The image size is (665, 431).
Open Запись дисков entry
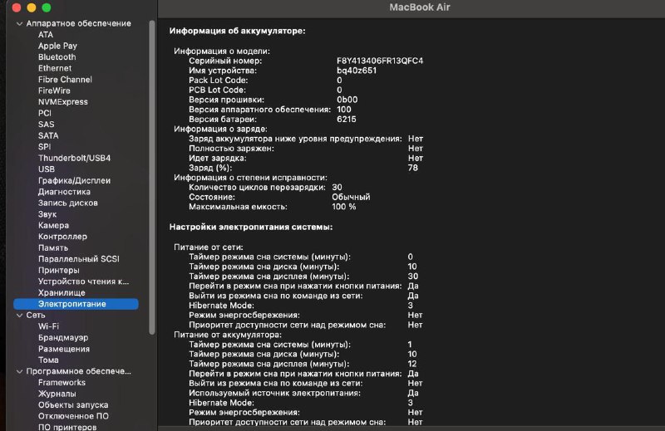coord(68,203)
